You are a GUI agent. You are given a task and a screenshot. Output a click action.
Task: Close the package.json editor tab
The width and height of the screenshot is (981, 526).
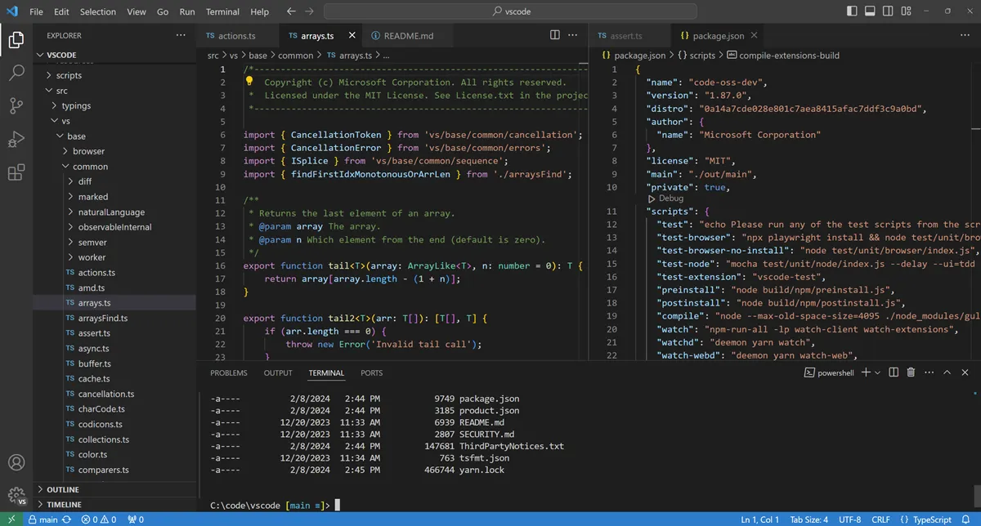tap(754, 36)
